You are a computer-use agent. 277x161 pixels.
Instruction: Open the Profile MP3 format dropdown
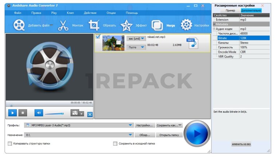click(x=130, y=125)
